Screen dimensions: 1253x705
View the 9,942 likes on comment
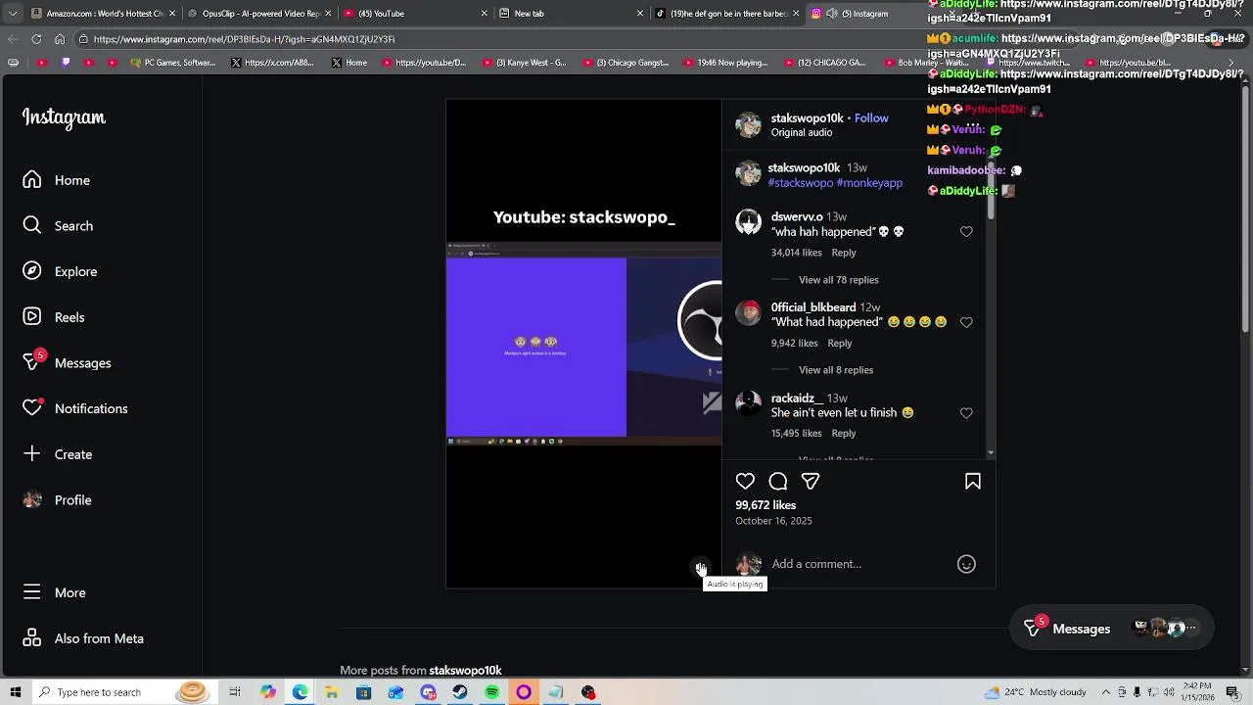click(x=795, y=344)
